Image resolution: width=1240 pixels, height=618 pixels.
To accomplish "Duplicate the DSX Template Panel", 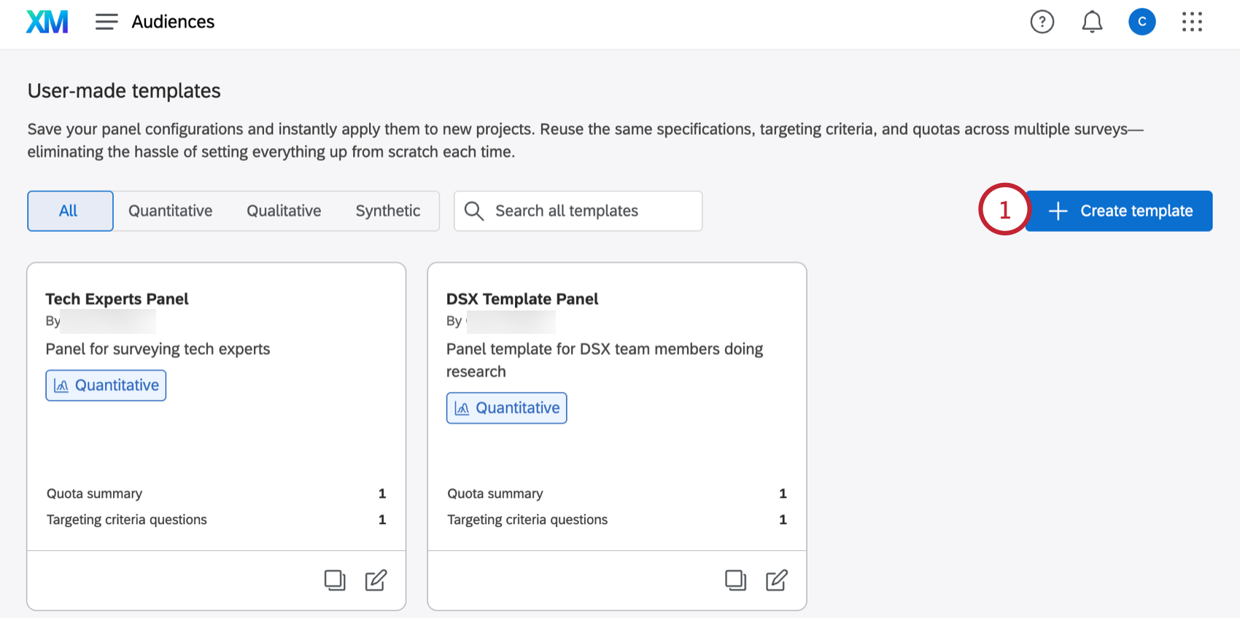I will tap(735, 580).
